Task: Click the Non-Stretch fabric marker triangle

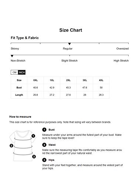Action: (12, 56)
